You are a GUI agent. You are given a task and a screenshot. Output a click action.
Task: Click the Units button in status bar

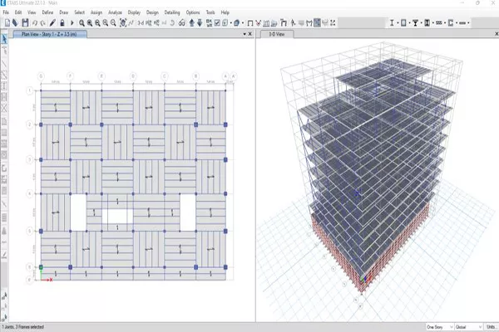coord(490,327)
